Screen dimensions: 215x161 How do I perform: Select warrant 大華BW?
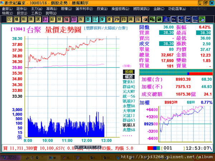click(129, 111)
